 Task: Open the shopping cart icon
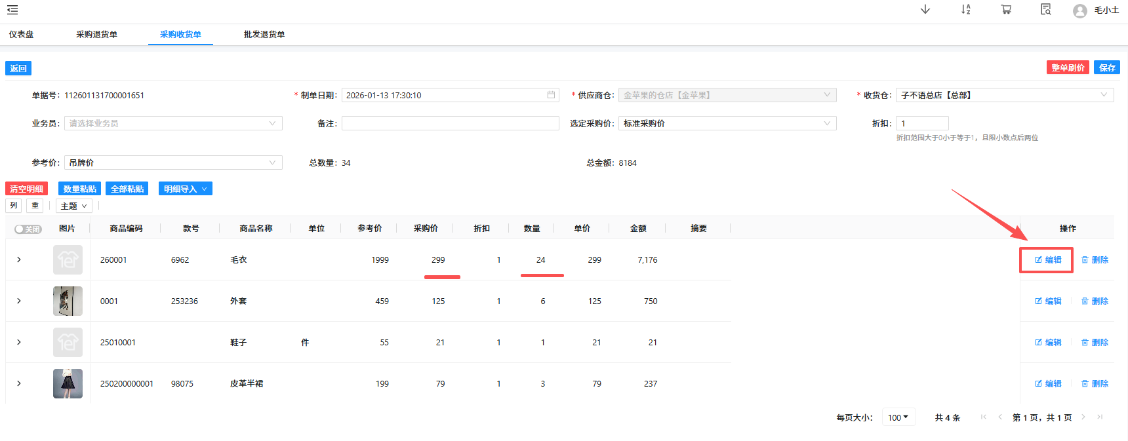pos(1006,9)
